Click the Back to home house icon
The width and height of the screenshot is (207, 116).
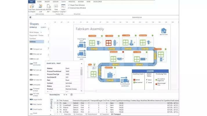pyautogui.click(x=163, y=30)
